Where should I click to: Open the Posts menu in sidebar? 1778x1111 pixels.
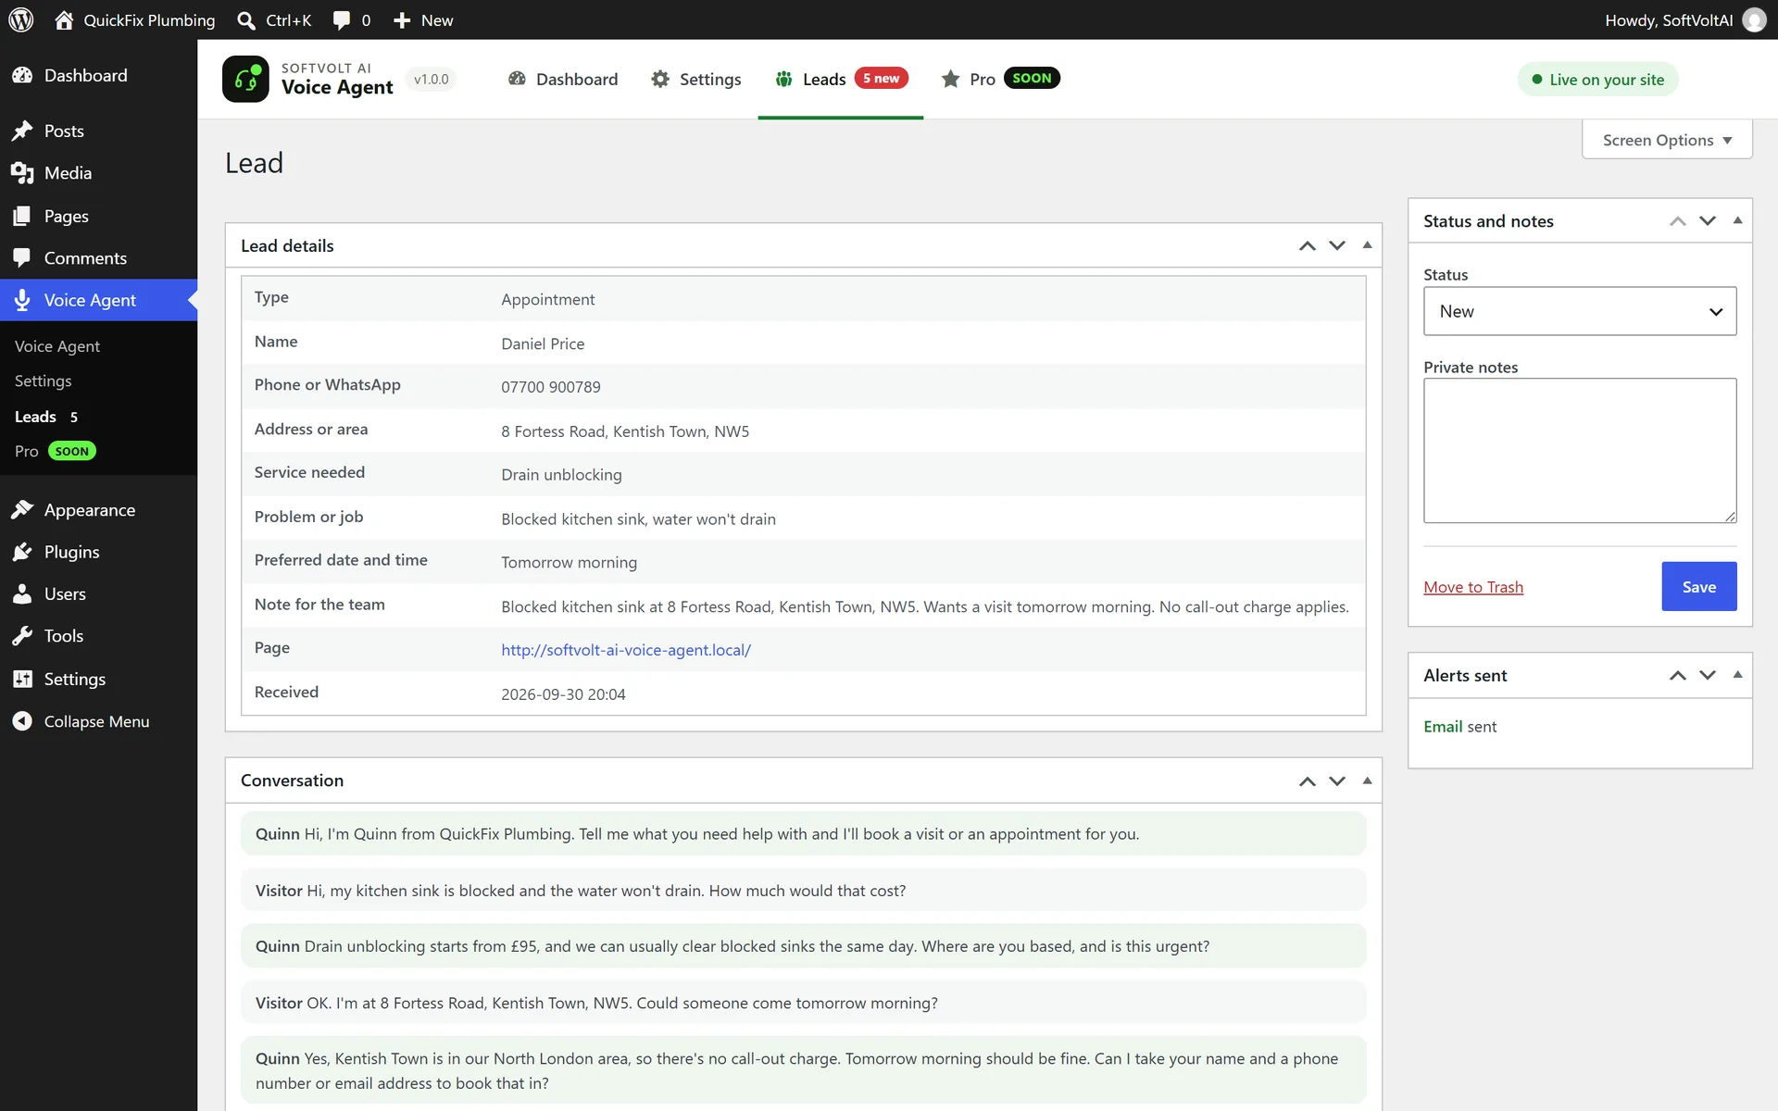[64, 131]
